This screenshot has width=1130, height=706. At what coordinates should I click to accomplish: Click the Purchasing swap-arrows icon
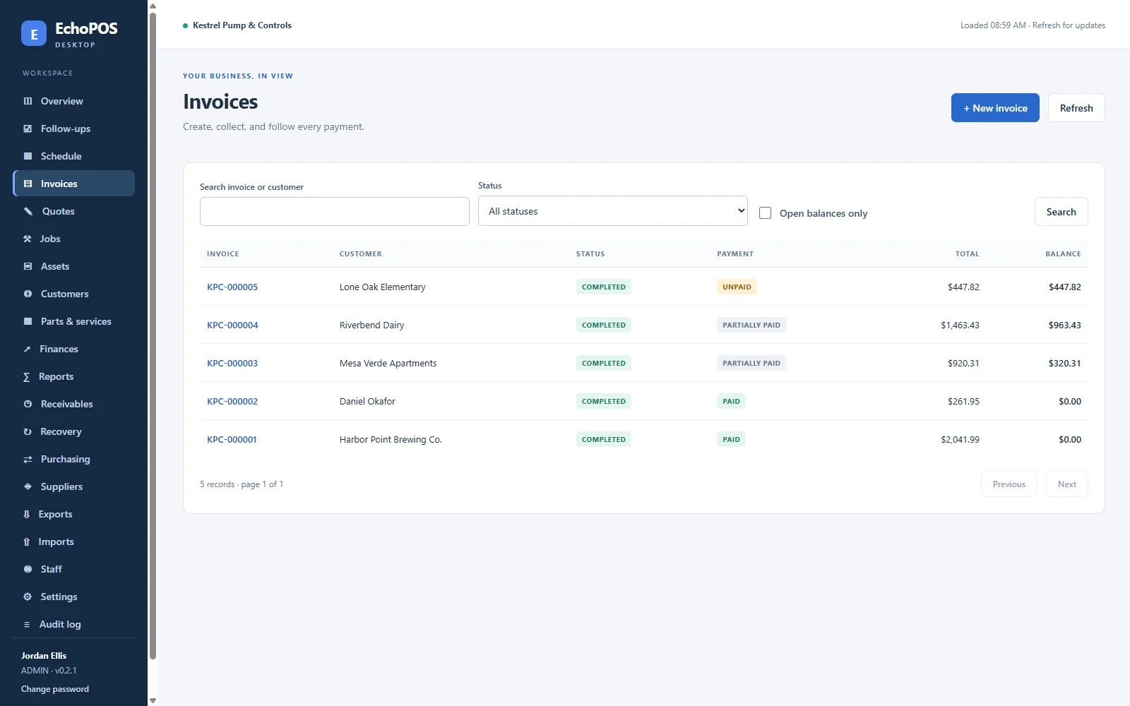pos(28,459)
